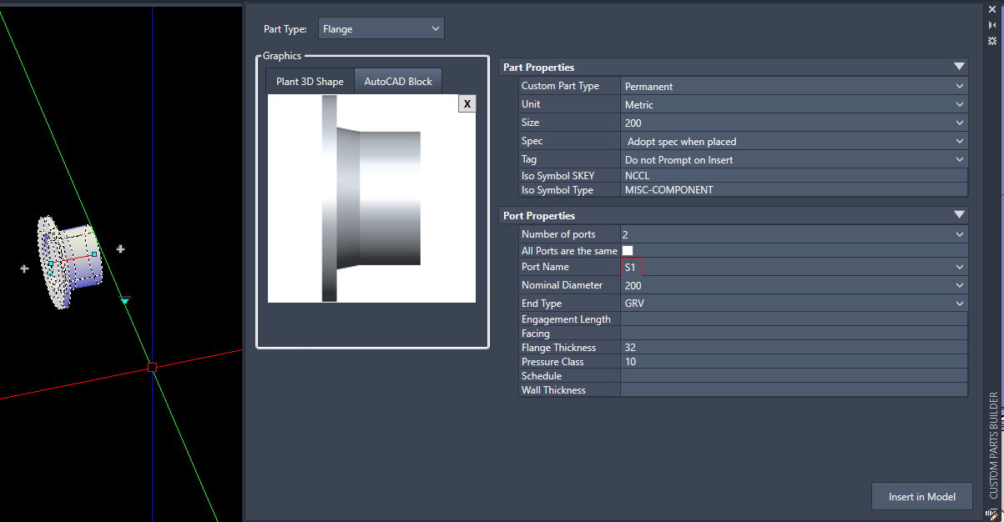
Task: Enable the 'All Ports are the same' checkbox
Action: click(627, 250)
